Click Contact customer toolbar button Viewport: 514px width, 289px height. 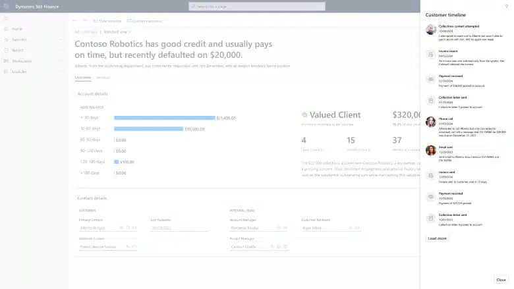pos(144,21)
